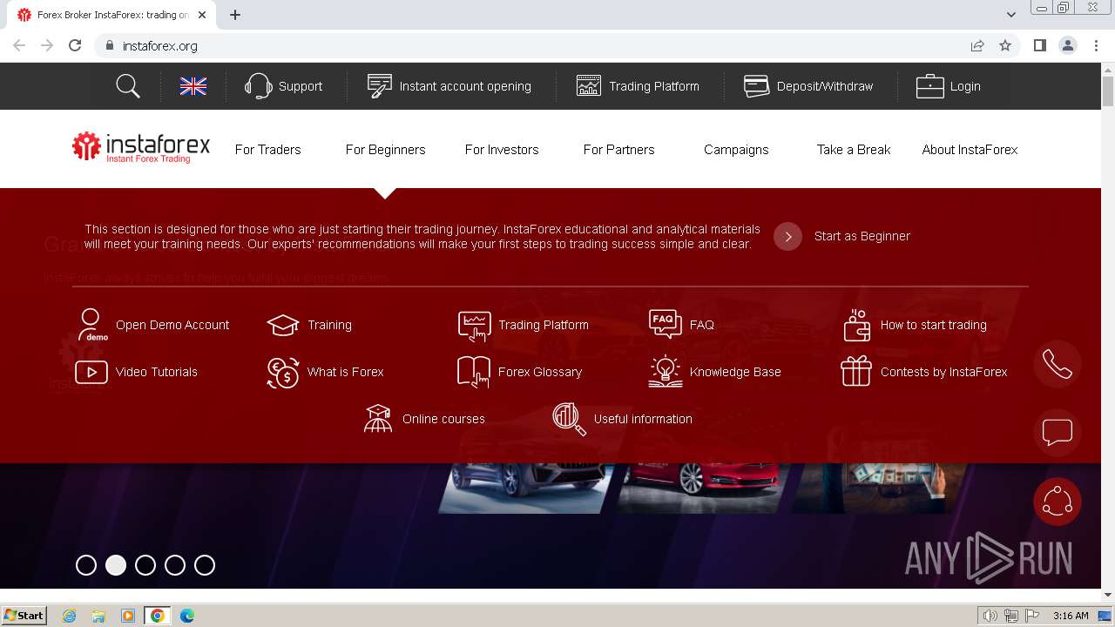The image size is (1115, 627).
Task: Expand the Take a Break menu
Action: point(854,150)
